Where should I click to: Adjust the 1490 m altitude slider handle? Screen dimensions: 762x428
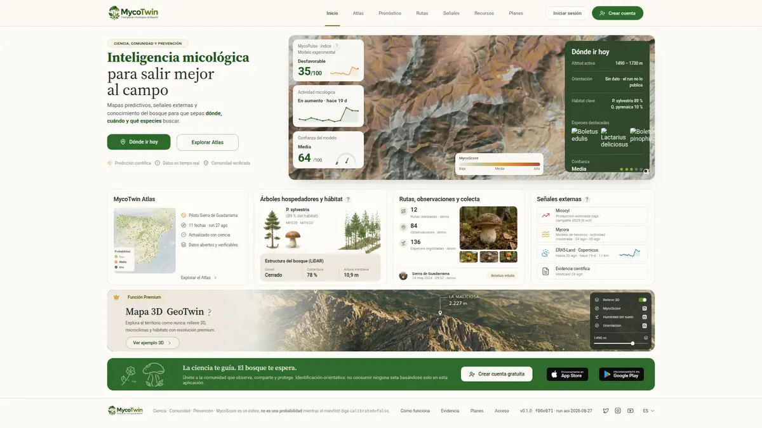(x=632, y=344)
